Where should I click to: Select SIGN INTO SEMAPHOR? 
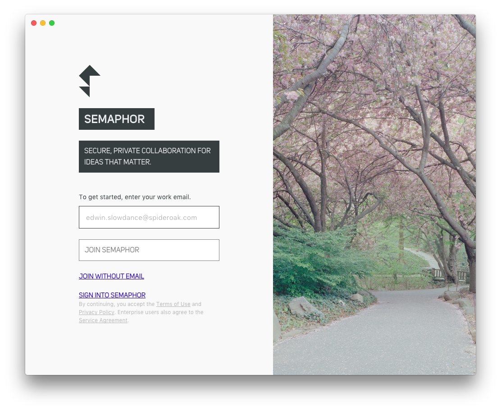click(x=112, y=295)
